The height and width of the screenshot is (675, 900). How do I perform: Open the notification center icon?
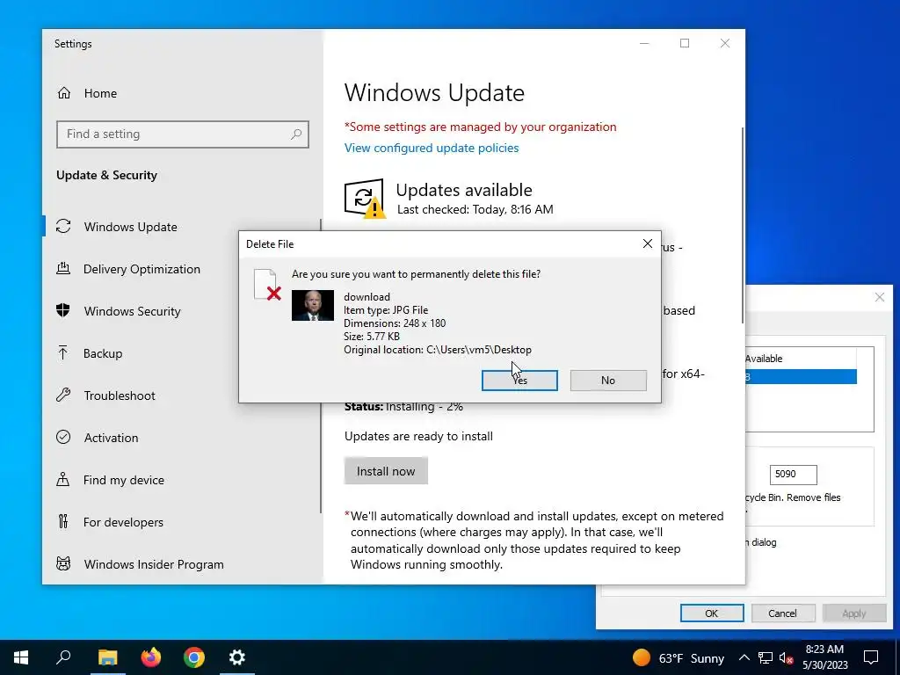pos(871,657)
